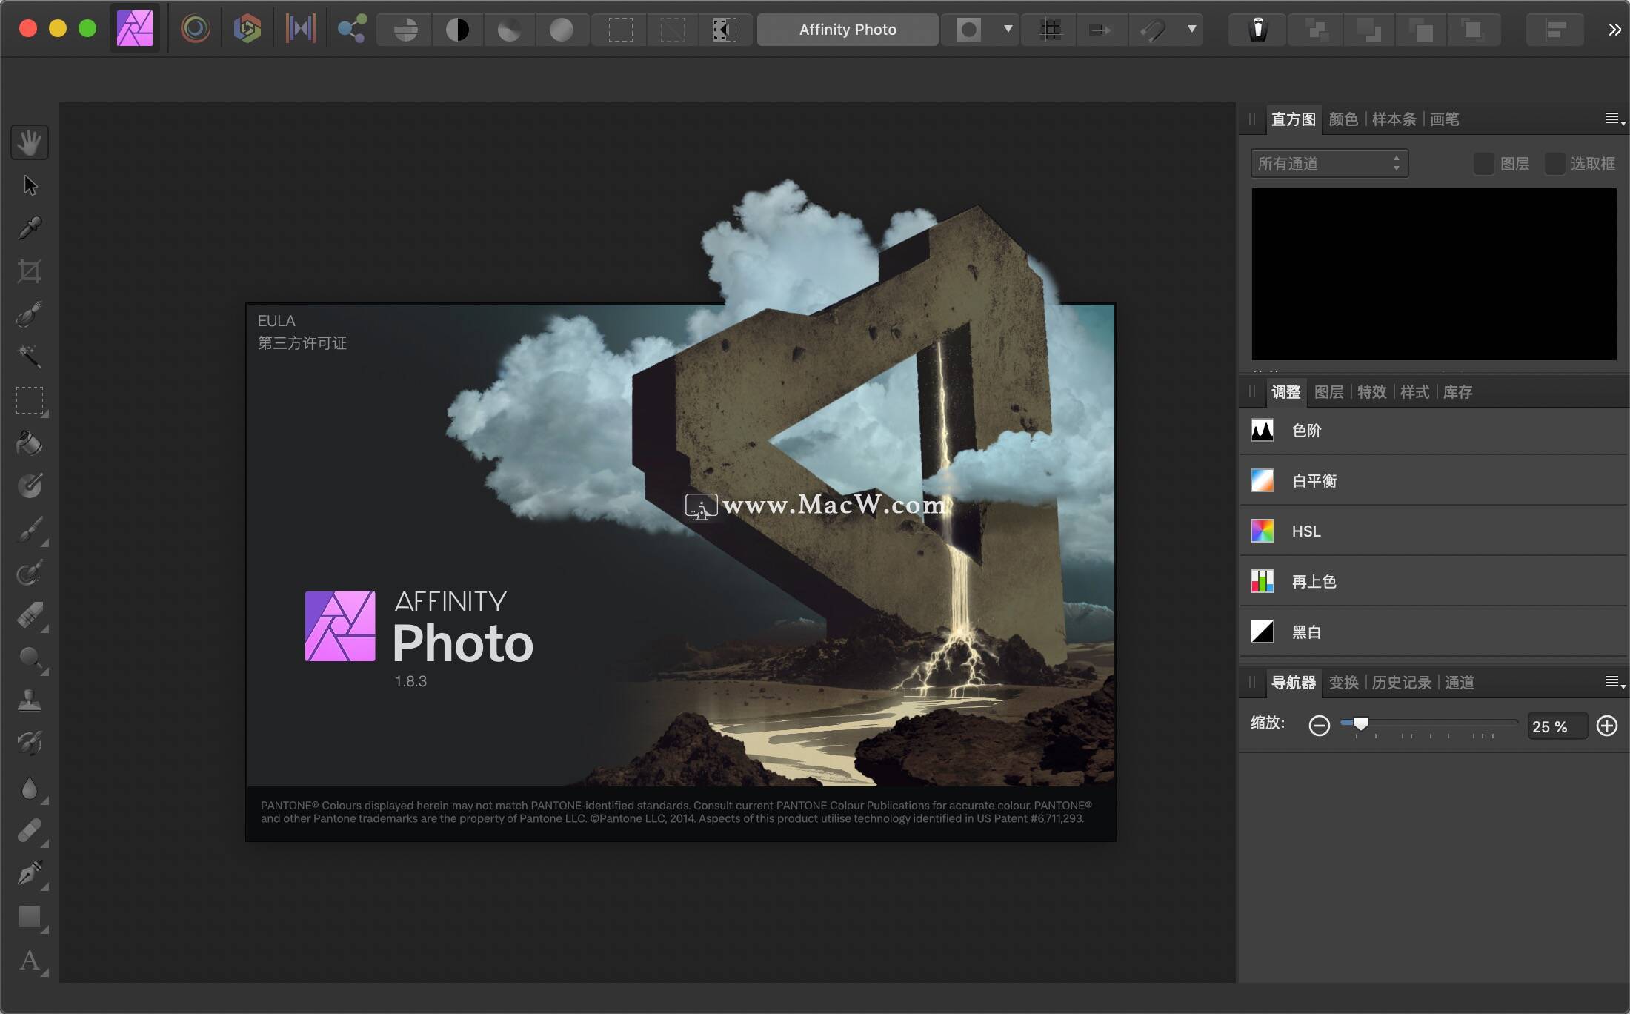Enable the 图层 checkbox in histogram panel
This screenshot has width=1630, height=1014.
point(1483,163)
